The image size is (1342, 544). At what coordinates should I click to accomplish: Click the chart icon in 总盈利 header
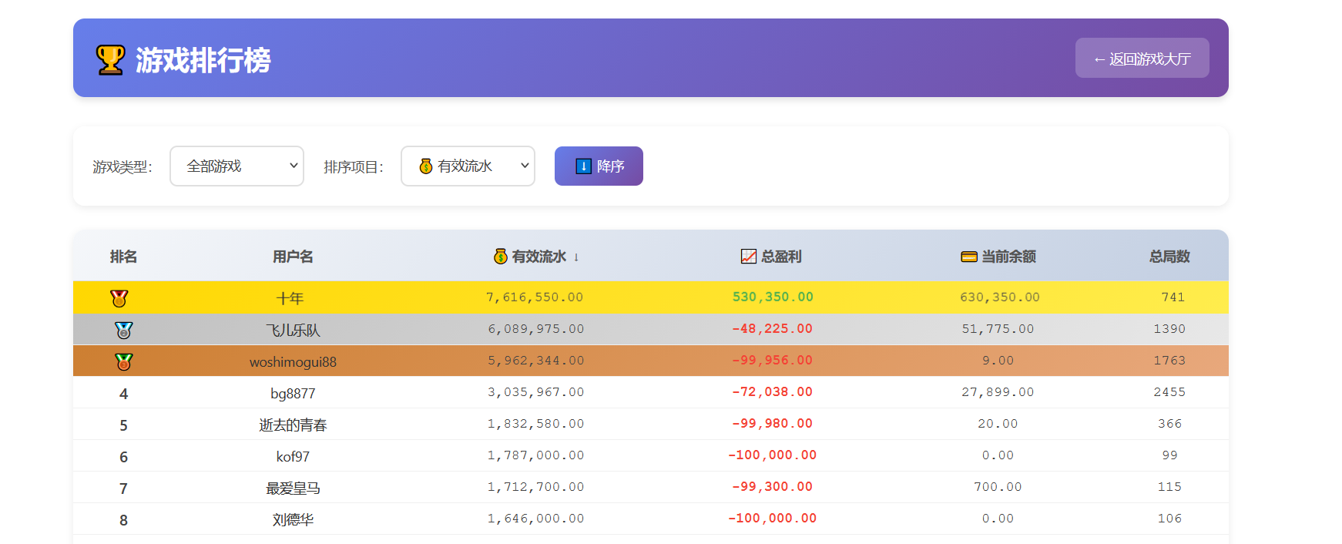pyautogui.click(x=748, y=257)
